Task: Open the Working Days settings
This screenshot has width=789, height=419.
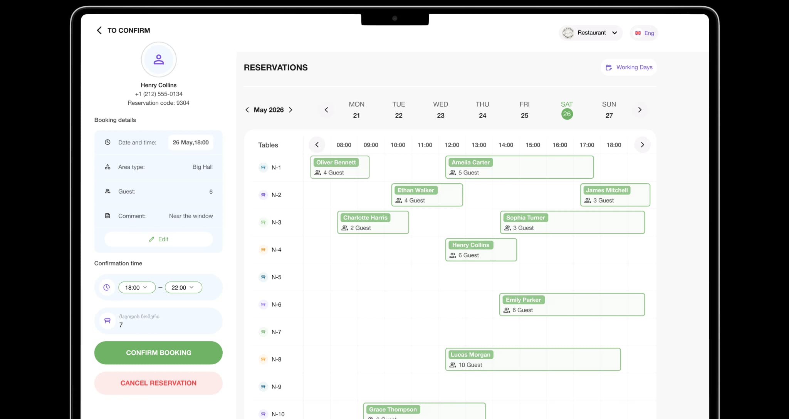Action: click(629, 67)
